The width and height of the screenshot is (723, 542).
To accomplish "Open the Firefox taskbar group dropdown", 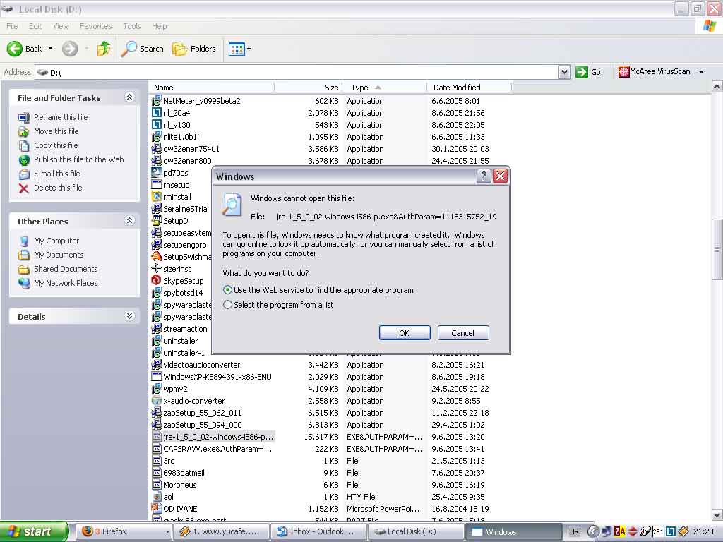I will coord(167,531).
